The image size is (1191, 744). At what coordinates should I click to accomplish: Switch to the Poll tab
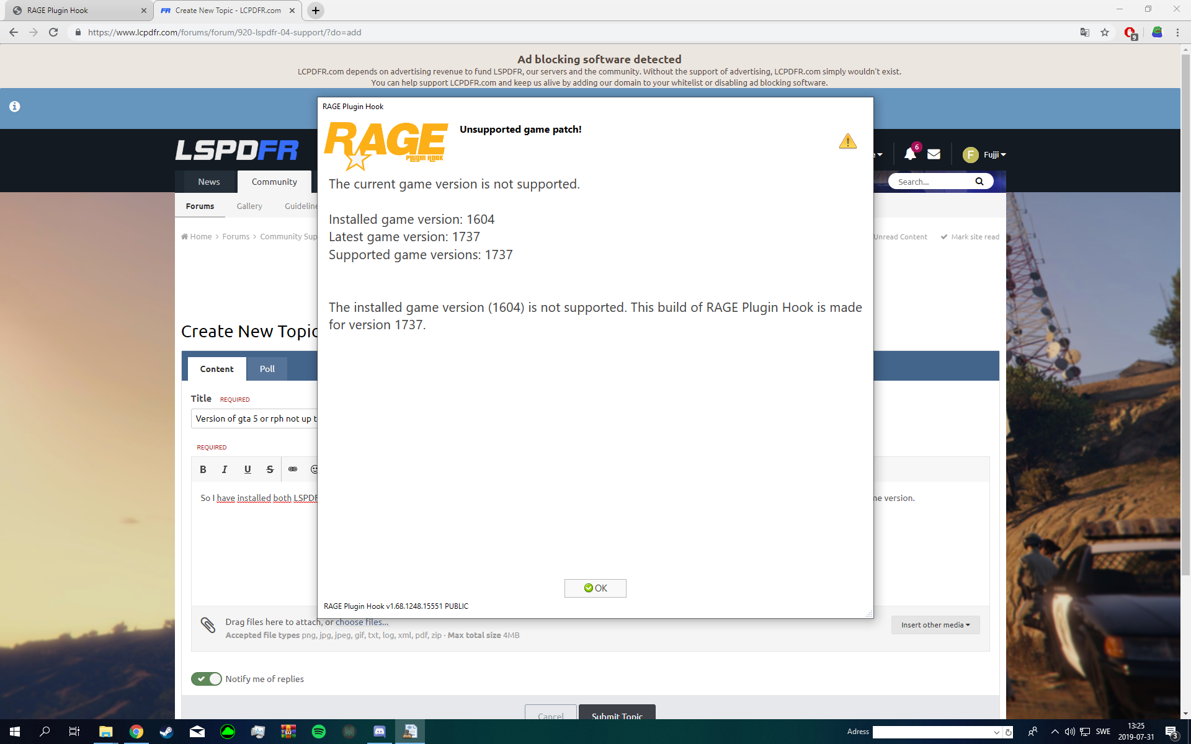pos(267,369)
